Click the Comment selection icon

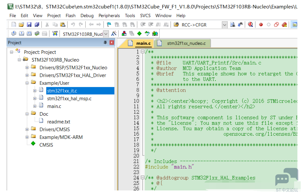(x=159, y=24)
